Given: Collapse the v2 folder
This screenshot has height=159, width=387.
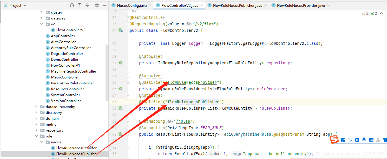Looking at the screenshot, I should click(x=42, y=24).
